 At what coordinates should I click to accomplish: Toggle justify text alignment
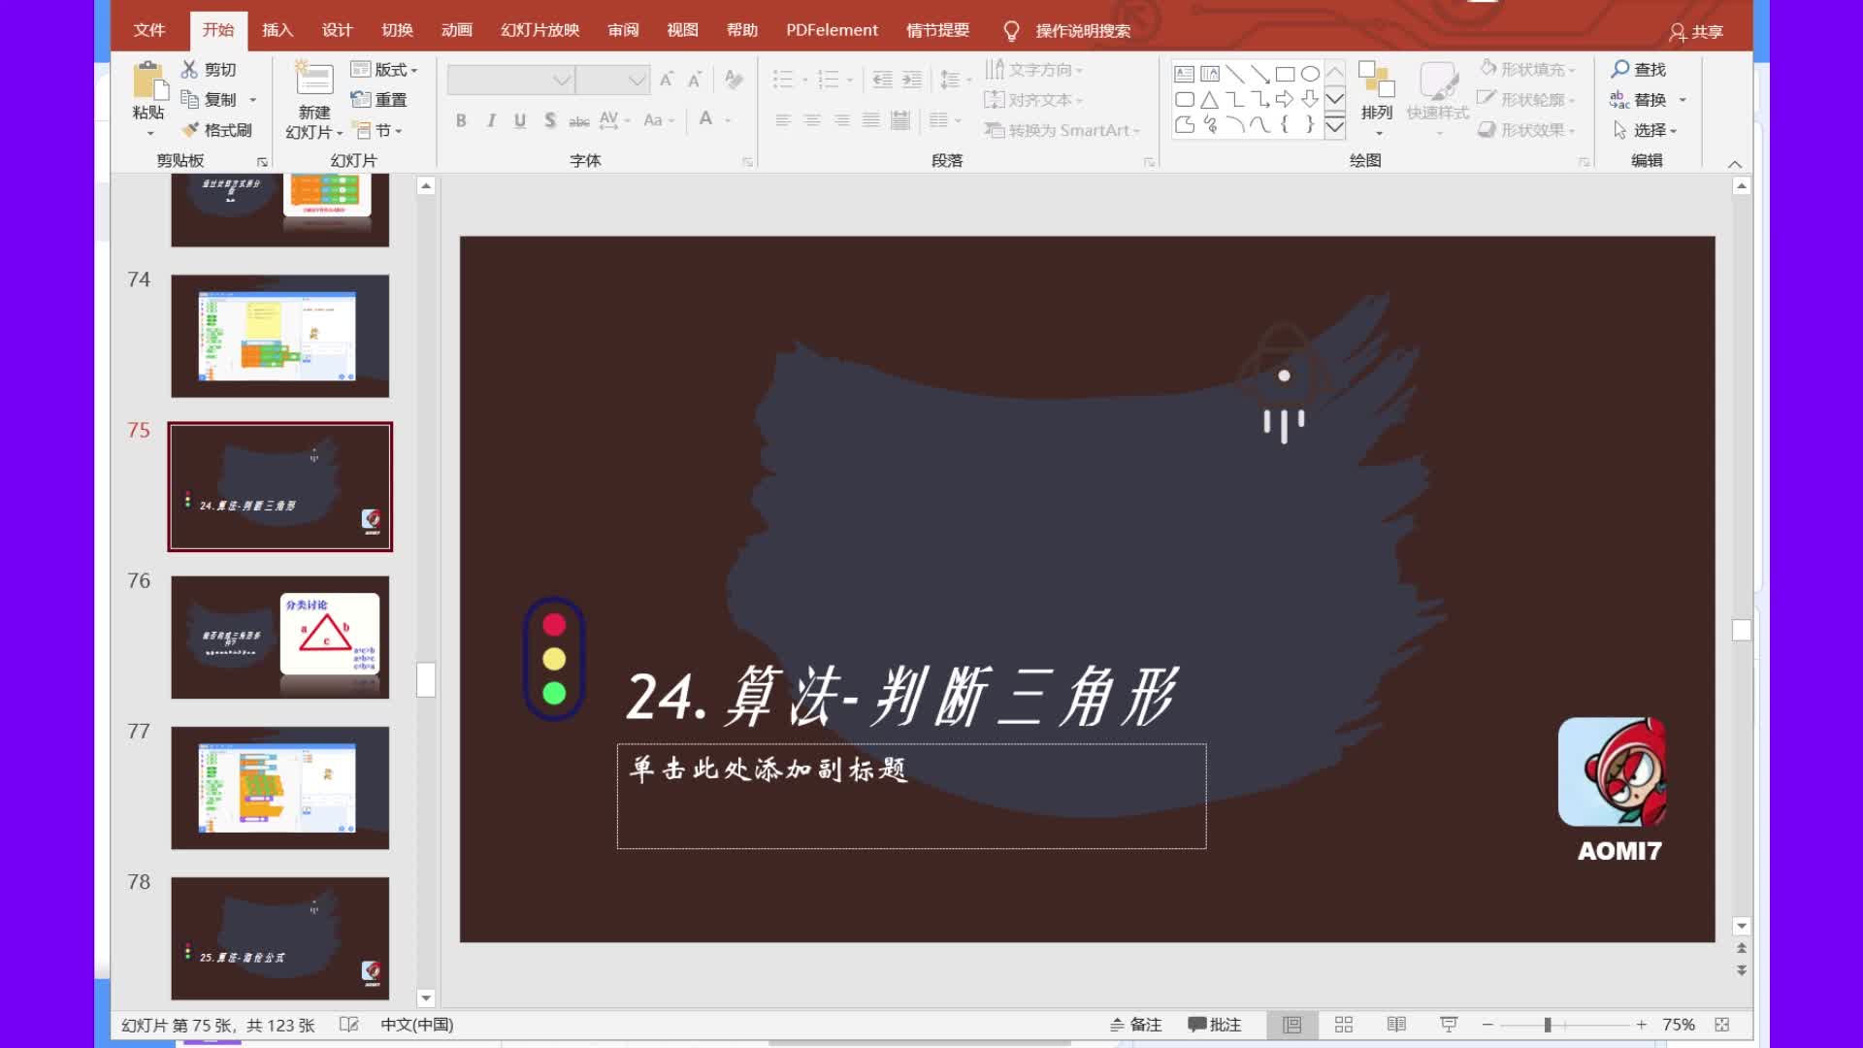(871, 120)
